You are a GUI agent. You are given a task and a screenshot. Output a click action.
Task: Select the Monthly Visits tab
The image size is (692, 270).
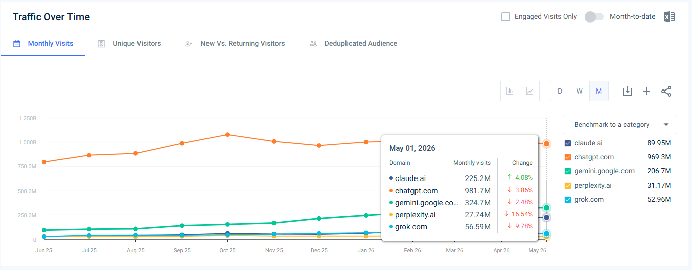[x=43, y=44]
